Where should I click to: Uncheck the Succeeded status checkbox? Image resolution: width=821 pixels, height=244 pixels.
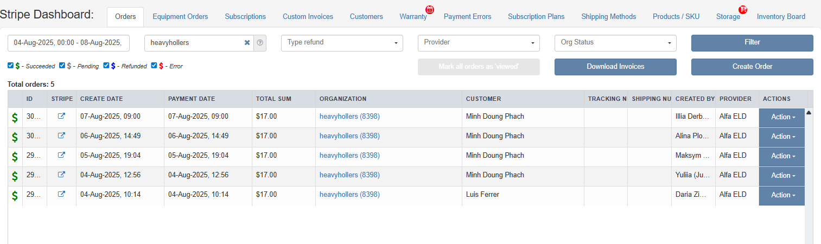pyautogui.click(x=11, y=66)
